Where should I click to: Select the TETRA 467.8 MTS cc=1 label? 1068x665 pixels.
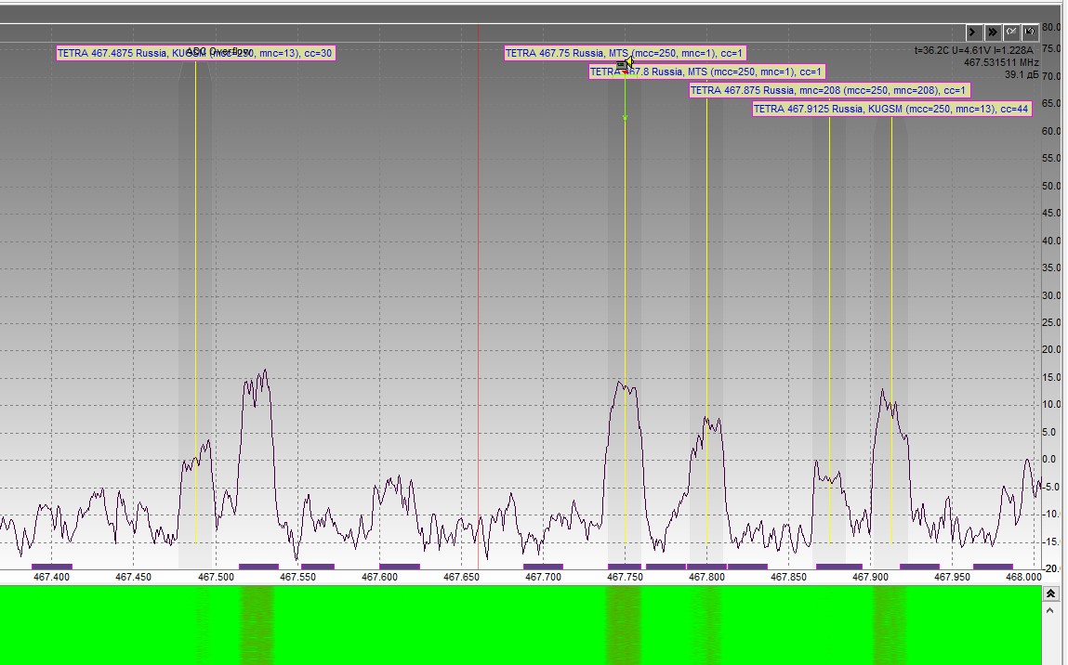[x=706, y=72]
